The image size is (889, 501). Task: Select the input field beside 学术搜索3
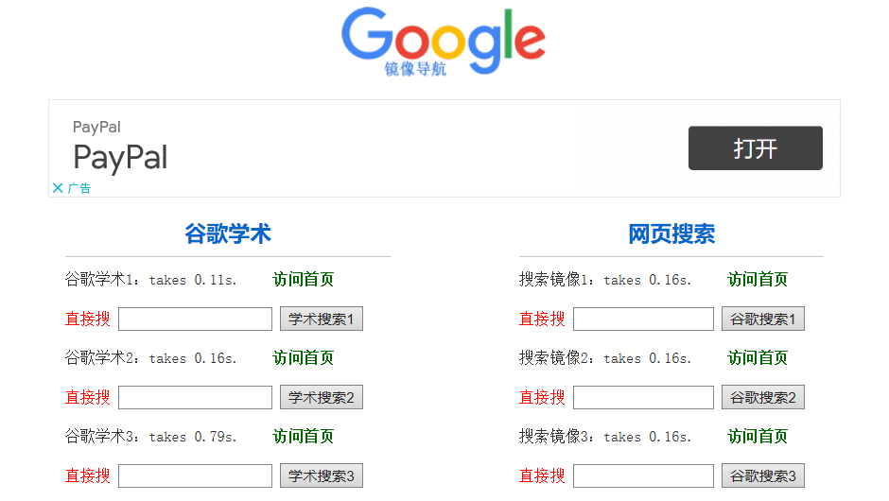pyautogui.click(x=195, y=476)
